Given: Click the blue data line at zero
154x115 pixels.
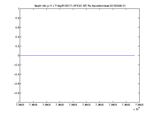Looking at the screenshot, I should (77, 55).
